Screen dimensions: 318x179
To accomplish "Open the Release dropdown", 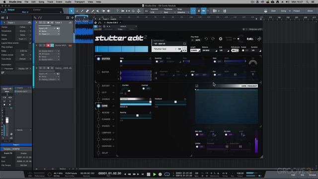I will click(210, 50).
